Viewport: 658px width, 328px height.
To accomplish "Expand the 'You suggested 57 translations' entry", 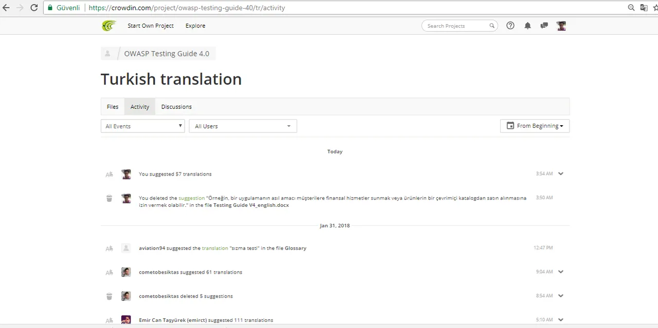I will point(561,174).
